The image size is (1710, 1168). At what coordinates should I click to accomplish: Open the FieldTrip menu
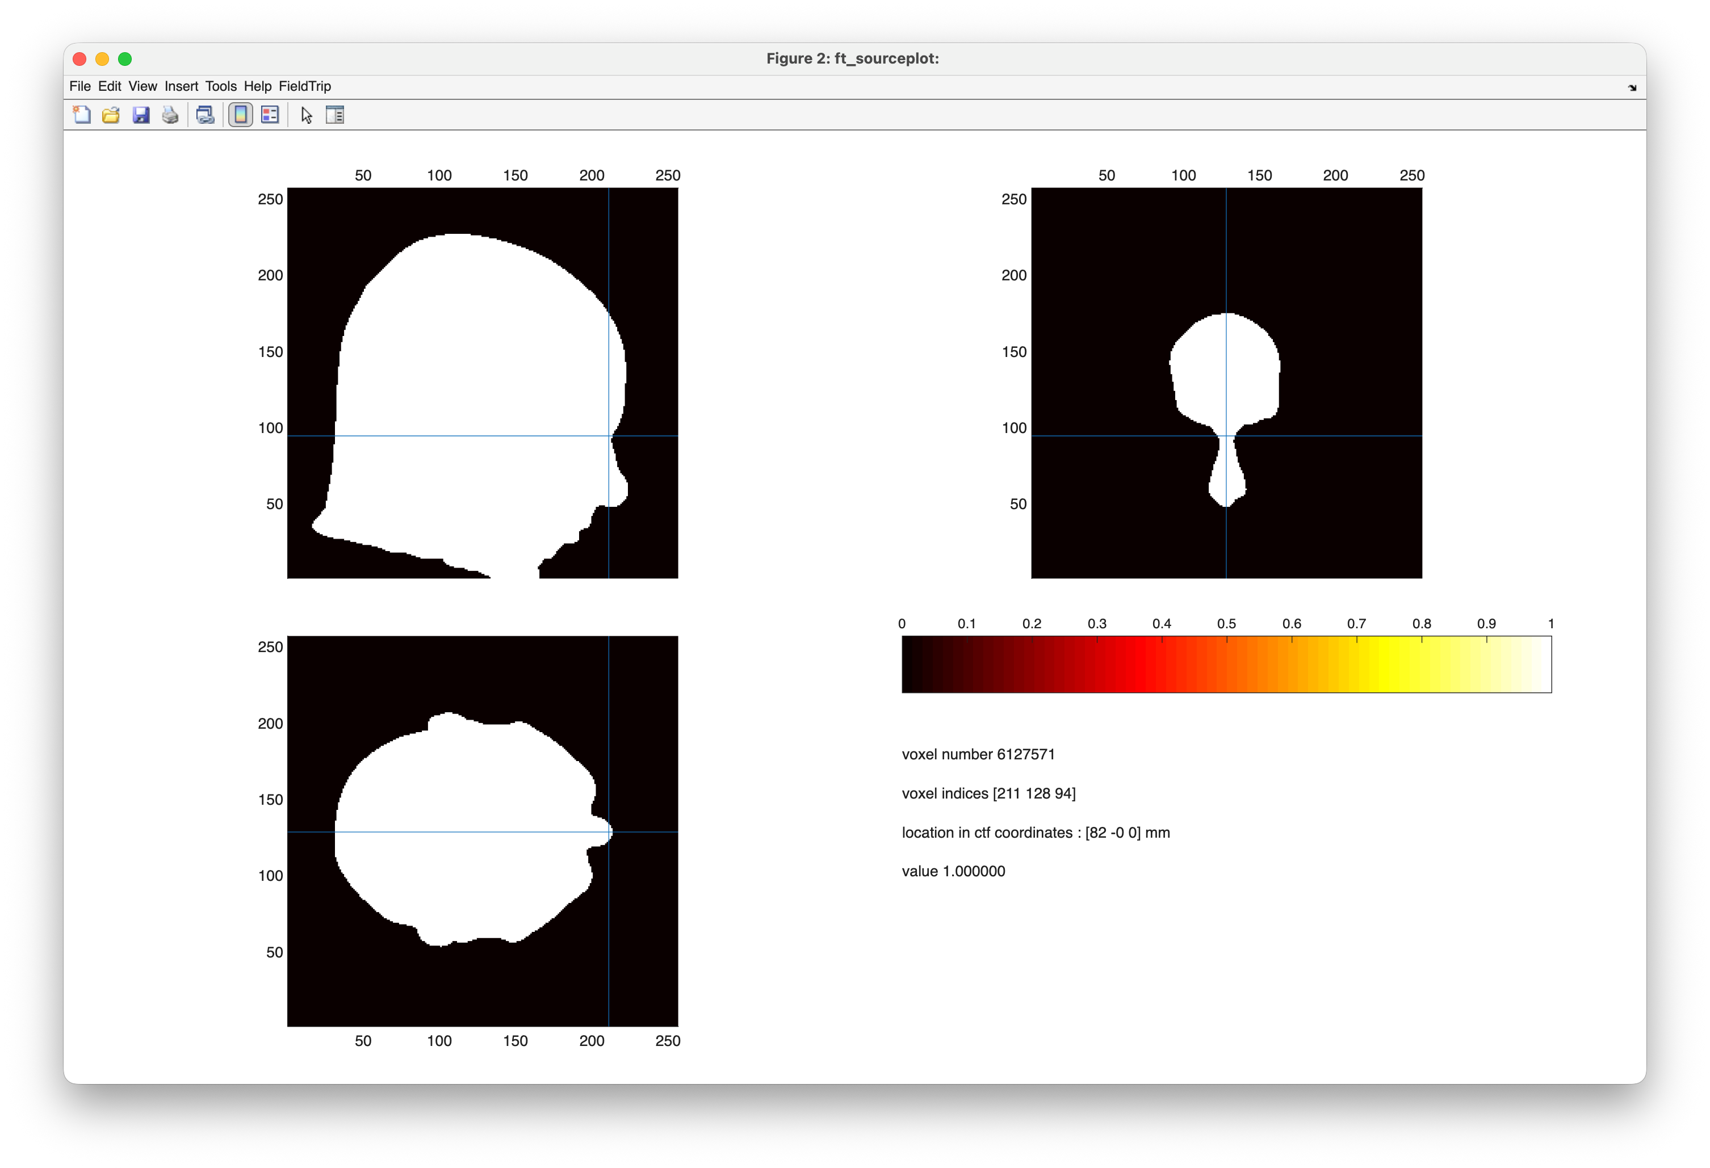(x=305, y=86)
